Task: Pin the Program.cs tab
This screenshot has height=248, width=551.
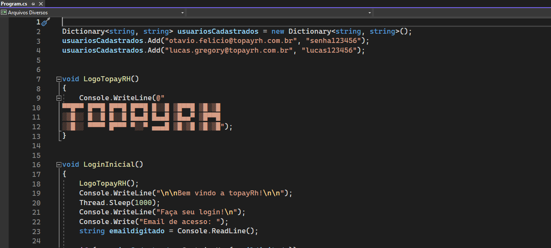Action: coord(33,3)
